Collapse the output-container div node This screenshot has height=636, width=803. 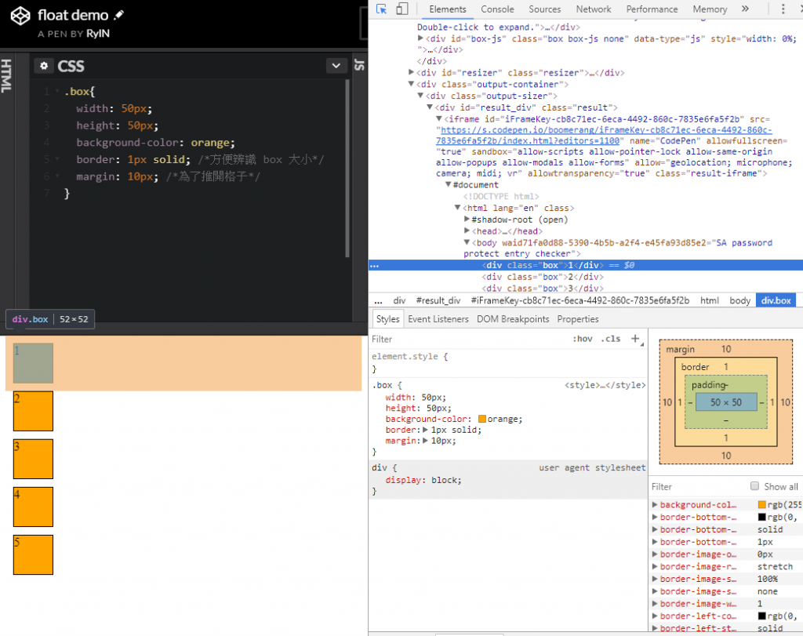point(411,84)
